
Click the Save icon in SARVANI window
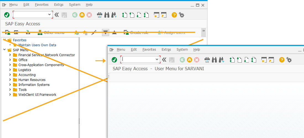coord(172,60)
